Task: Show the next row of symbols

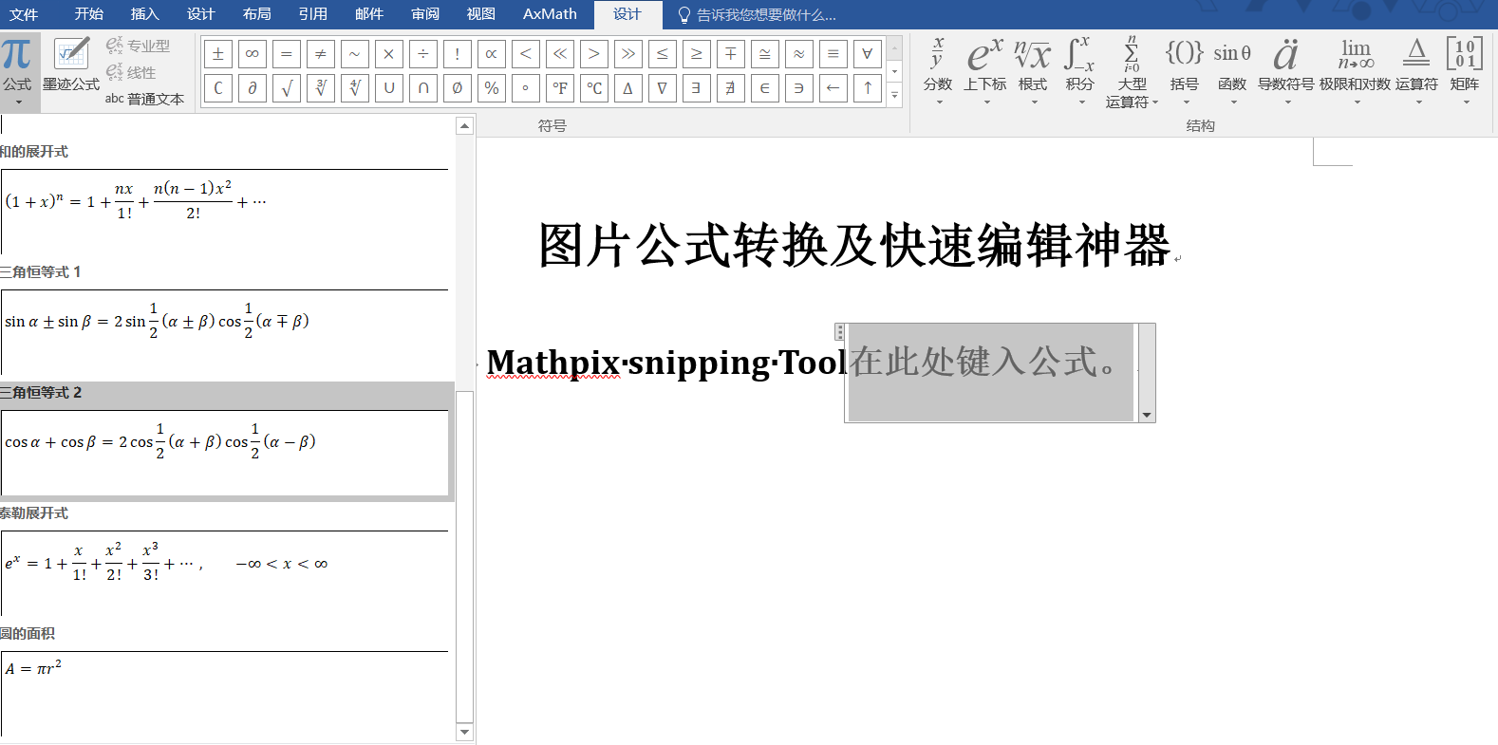Action: (x=894, y=72)
